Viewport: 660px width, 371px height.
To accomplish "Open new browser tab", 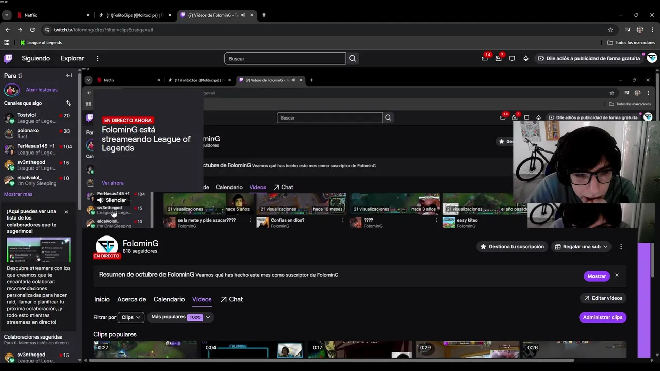I will pos(264,15).
